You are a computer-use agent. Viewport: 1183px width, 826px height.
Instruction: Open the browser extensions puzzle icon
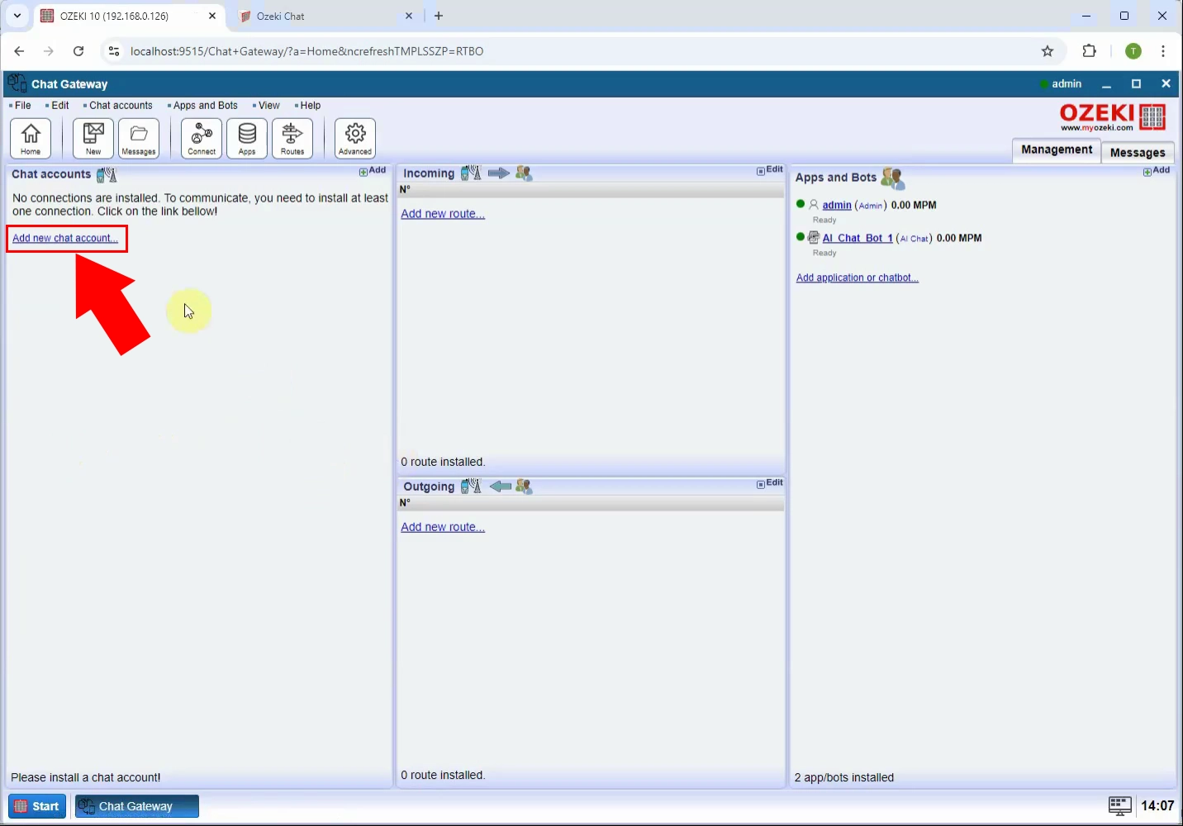coord(1090,51)
